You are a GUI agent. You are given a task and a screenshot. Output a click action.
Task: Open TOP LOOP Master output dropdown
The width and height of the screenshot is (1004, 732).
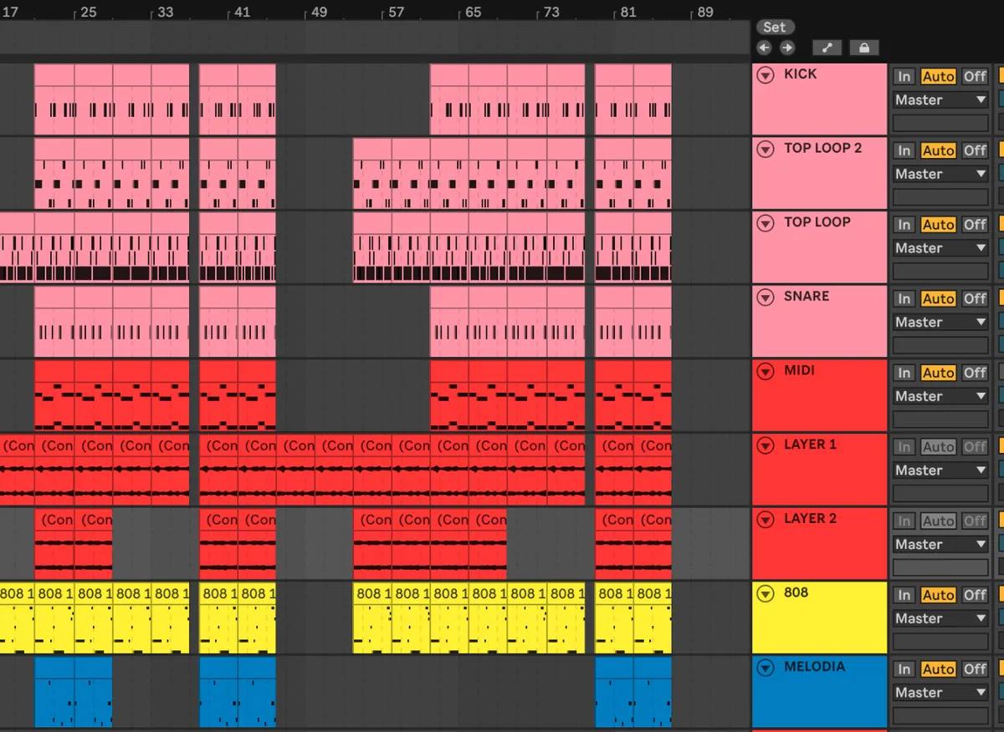coord(940,248)
